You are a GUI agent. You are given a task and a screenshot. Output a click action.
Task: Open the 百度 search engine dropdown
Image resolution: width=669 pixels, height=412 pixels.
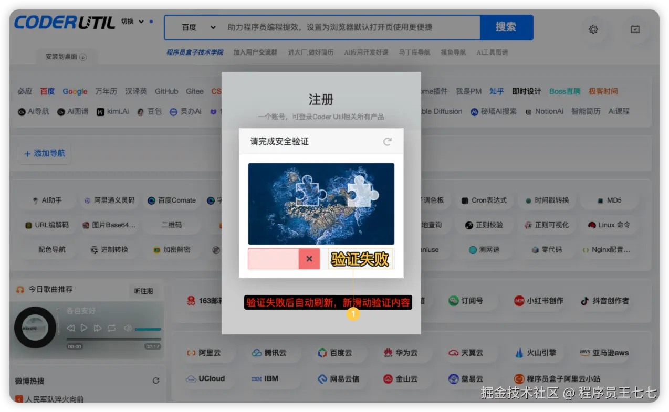pos(194,27)
